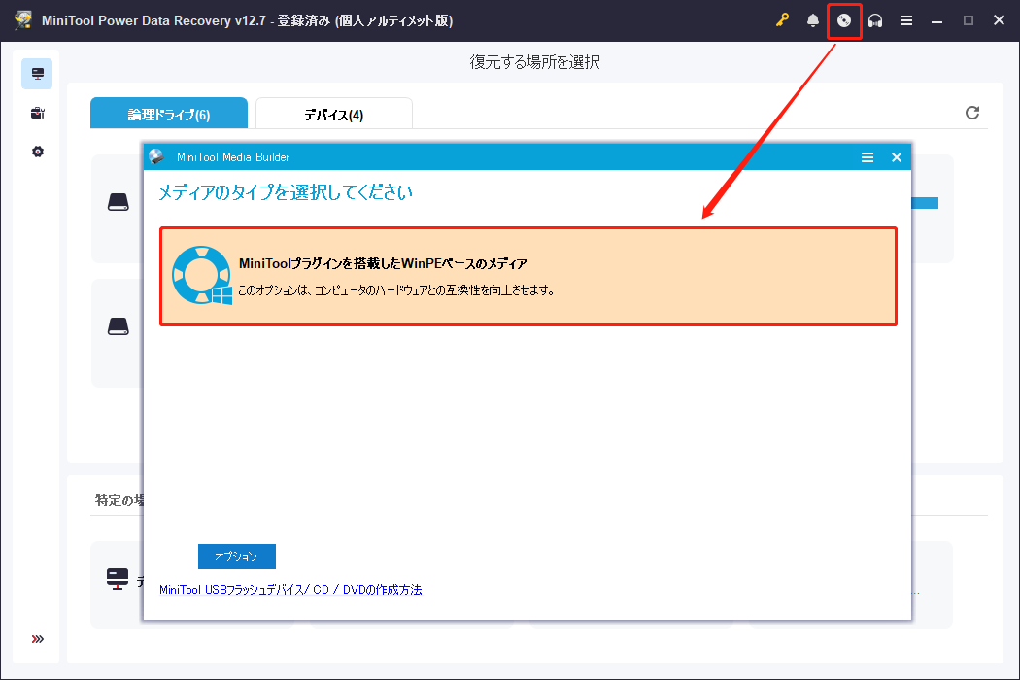Viewport: 1020px width, 680px height.
Task: Open the toolkit icon in left sidebar
Action: (37, 112)
